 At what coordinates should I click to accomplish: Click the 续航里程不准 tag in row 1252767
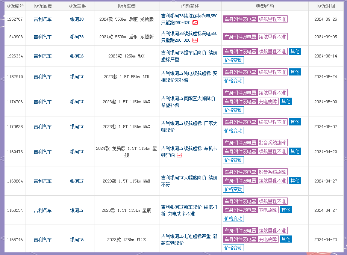pyautogui.click(x=272, y=19)
